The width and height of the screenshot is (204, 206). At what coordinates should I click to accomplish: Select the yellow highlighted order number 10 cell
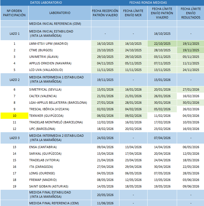[x=14, y=116]
